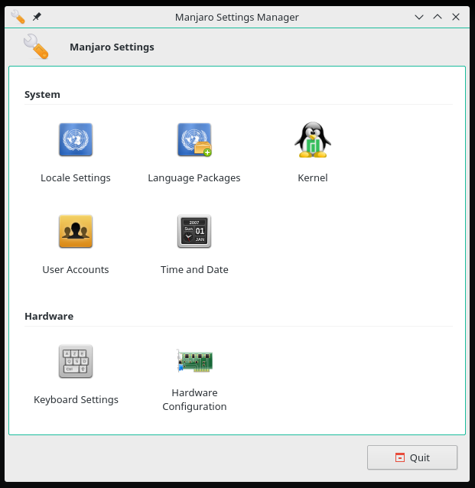Open the User Accounts icon
The image size is (475, 488).
pyautogui.click(x=76, y=231)
